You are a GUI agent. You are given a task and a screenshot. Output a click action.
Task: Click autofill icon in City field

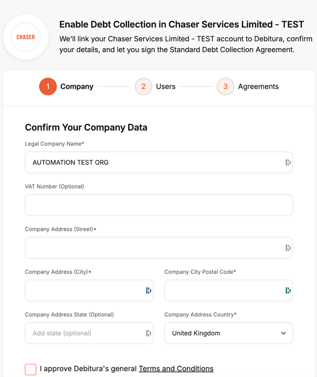(x=149, y=291)
